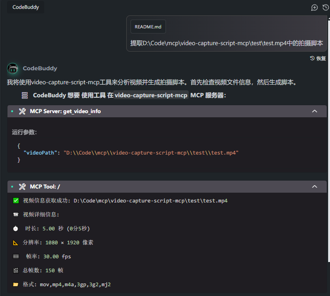The width and height of the screenshot is (330, 296).
Task: Click the wrench icon beside MCP Tool
Action: (22, 187)
